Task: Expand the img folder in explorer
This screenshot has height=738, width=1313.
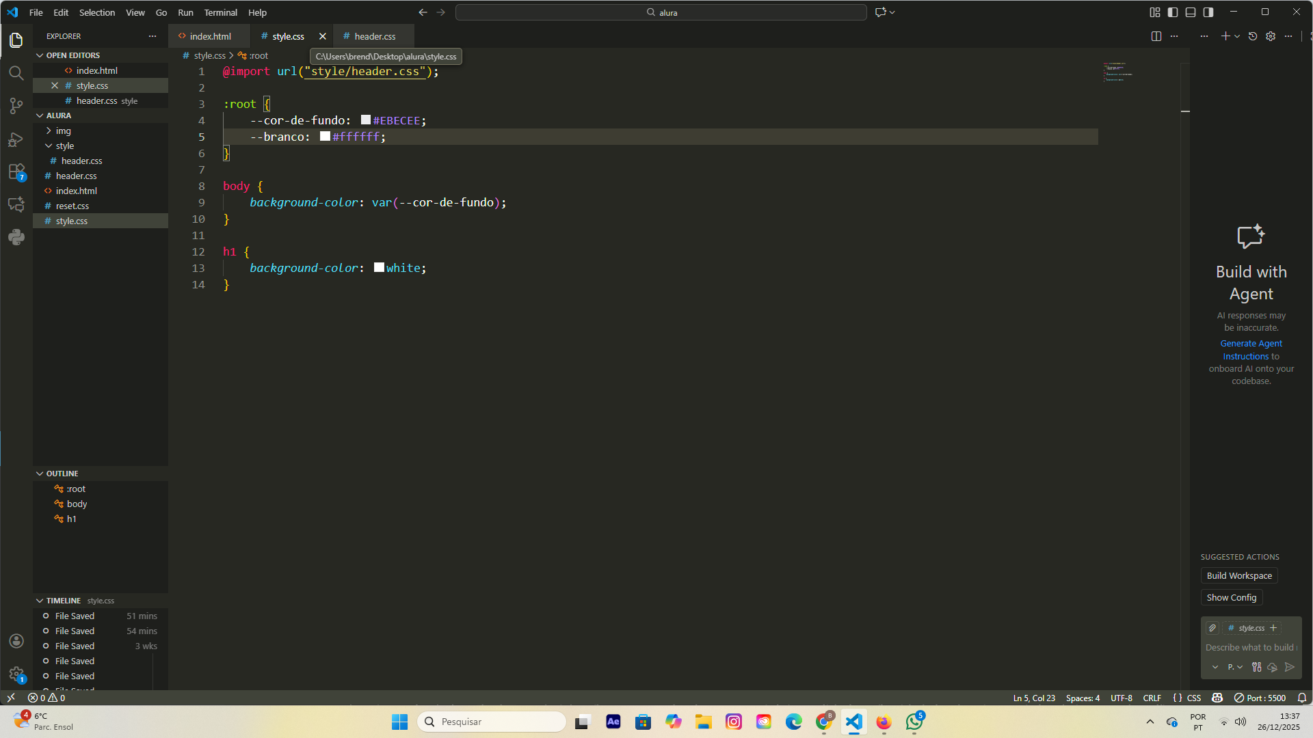Action: (63, 131)
